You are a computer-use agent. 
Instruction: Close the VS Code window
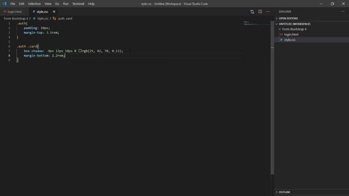pyautogui.click(x=343, y=4)
